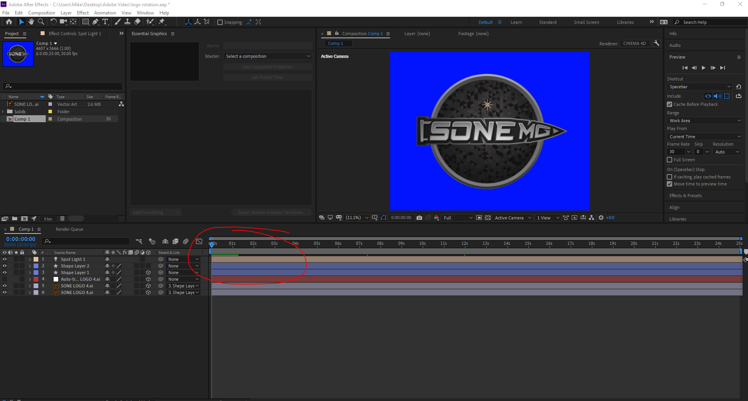
Task: Expand the Solids folder
Action: 3,112
